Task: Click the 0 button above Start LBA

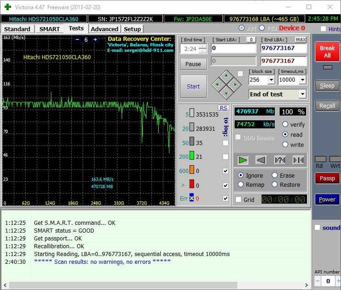Action: [251, 39]
